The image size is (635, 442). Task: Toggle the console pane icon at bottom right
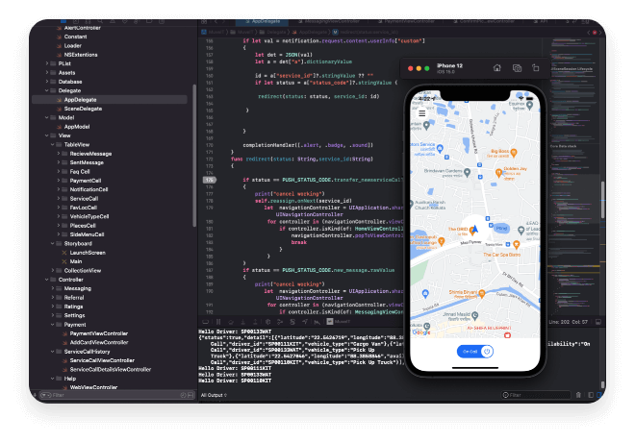click(599, 395)
